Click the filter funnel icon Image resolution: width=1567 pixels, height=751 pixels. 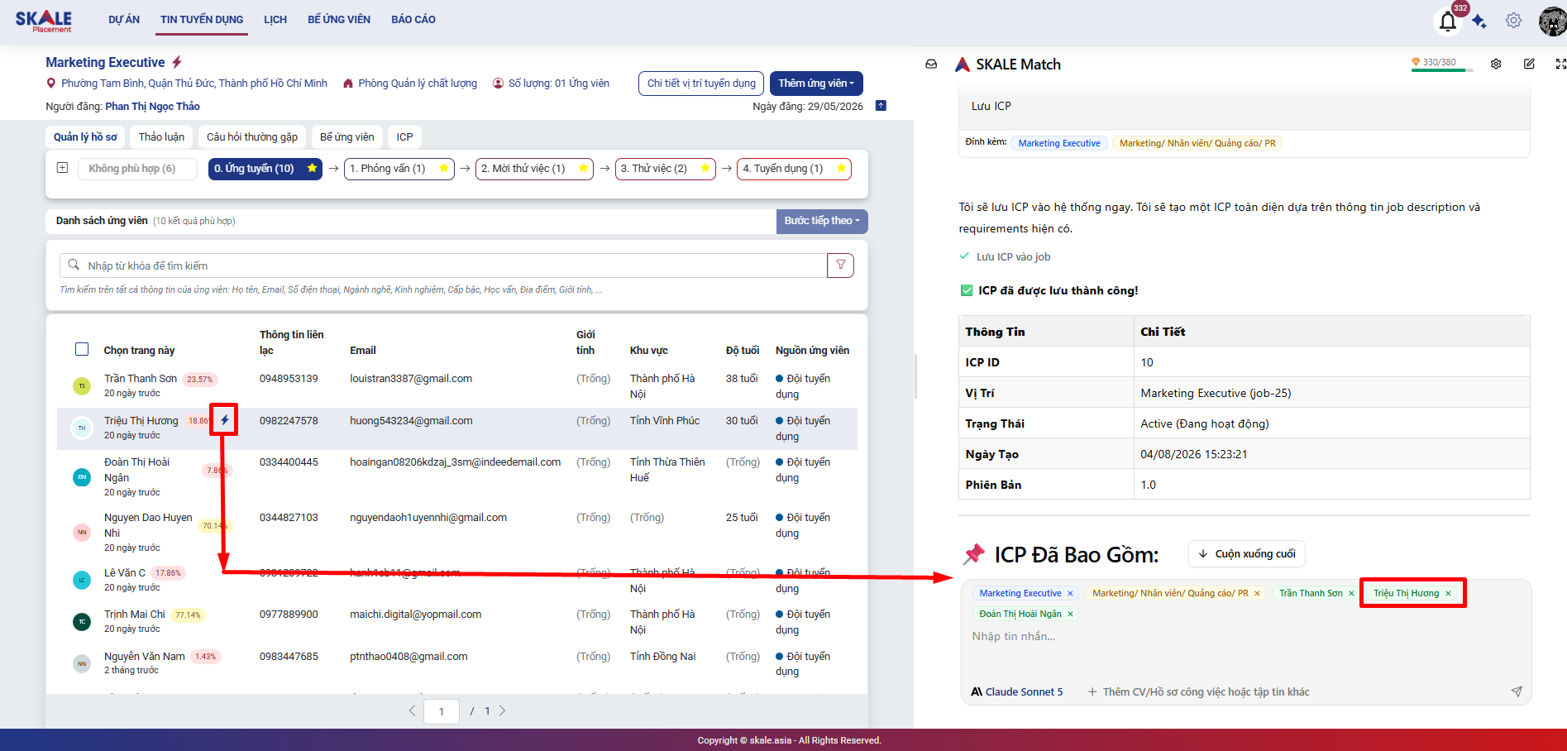point(840,265)
